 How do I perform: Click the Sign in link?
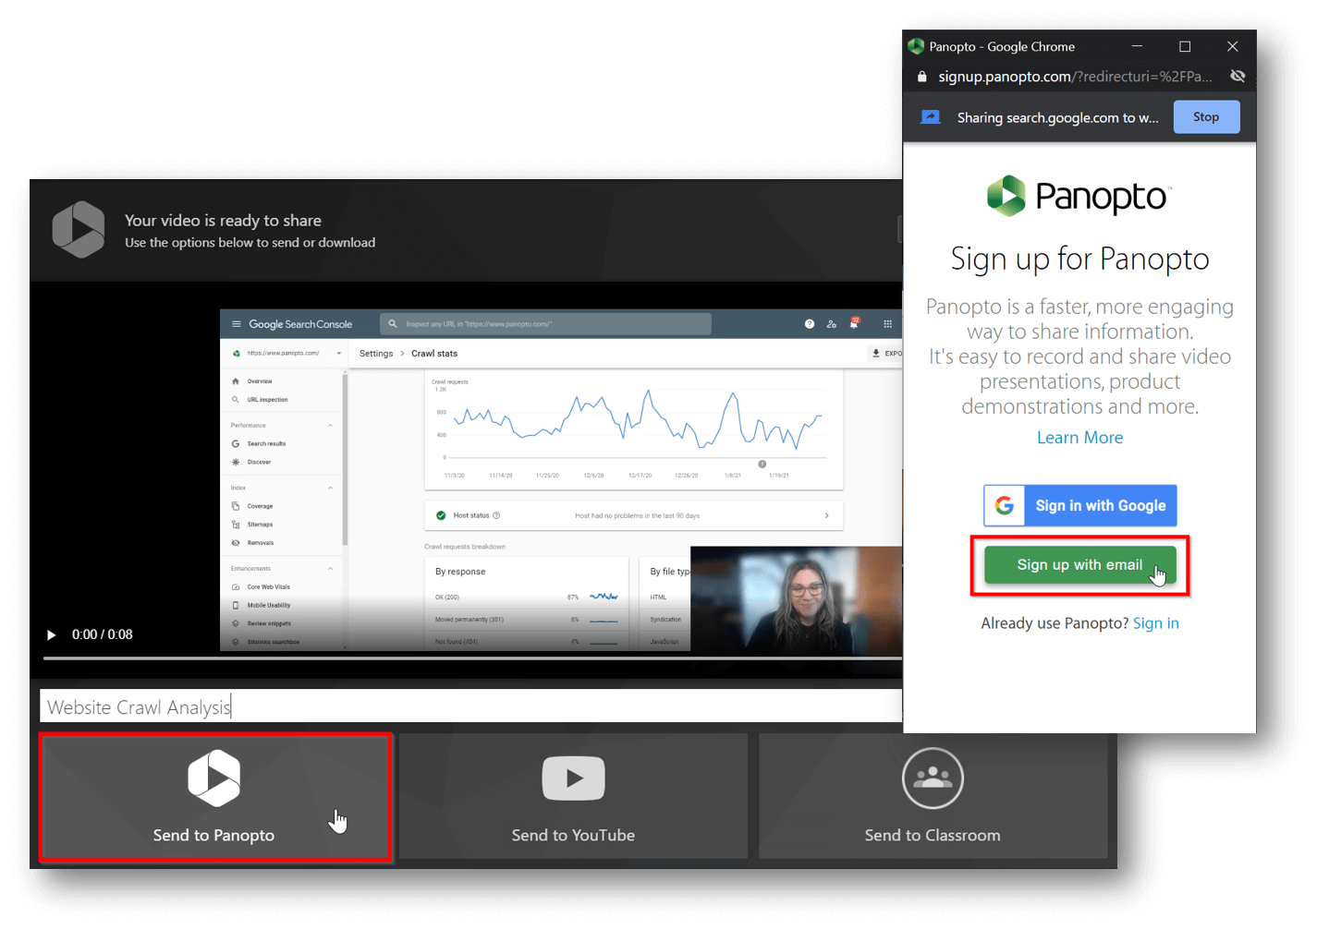pyautogui.click(x=1155, y=623)
